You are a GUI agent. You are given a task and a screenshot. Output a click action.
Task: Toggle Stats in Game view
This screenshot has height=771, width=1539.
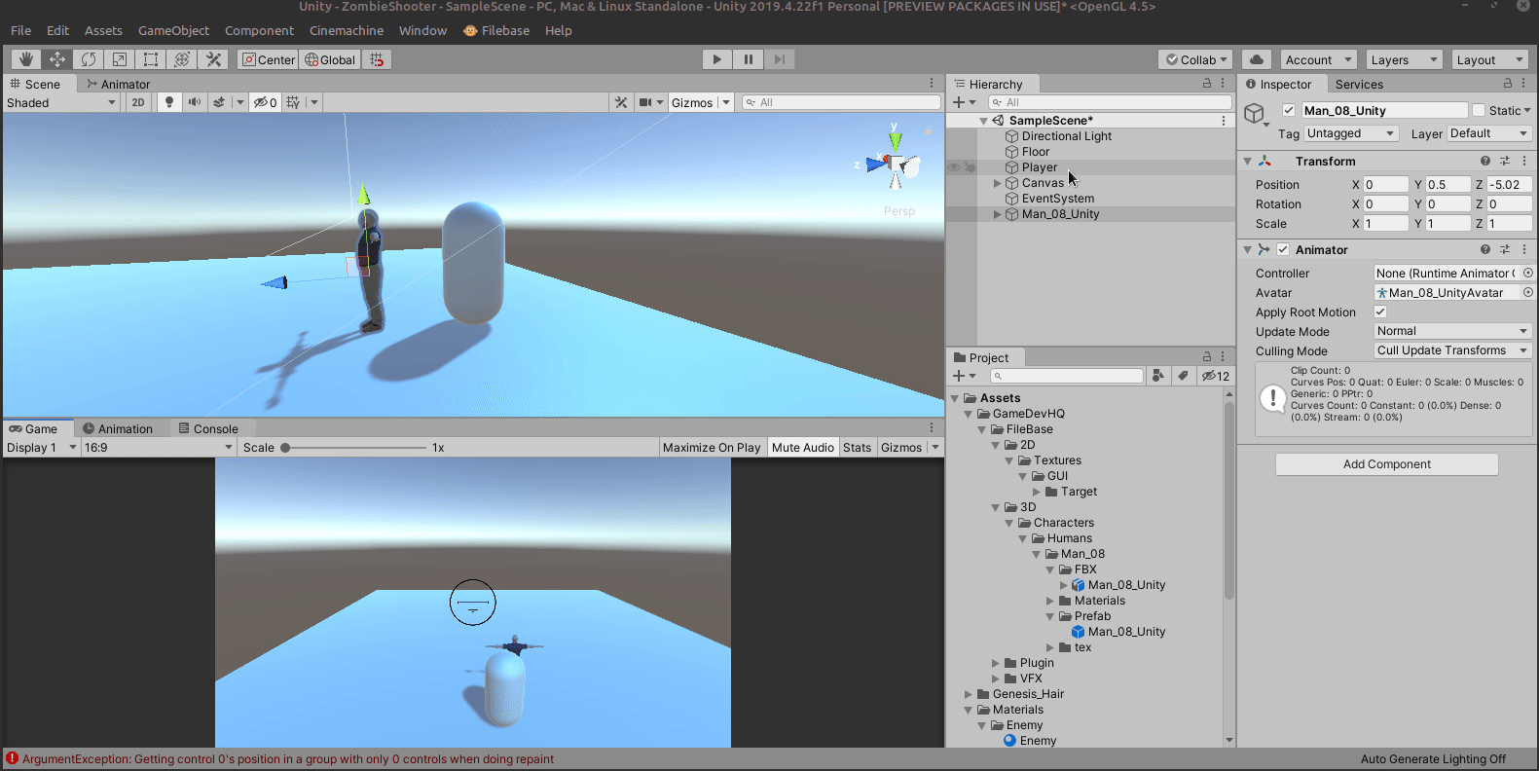(858, 448)
